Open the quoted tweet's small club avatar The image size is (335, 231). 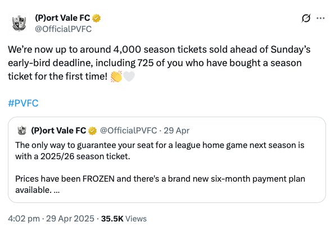pyautogui.click(x=22, y=131)
